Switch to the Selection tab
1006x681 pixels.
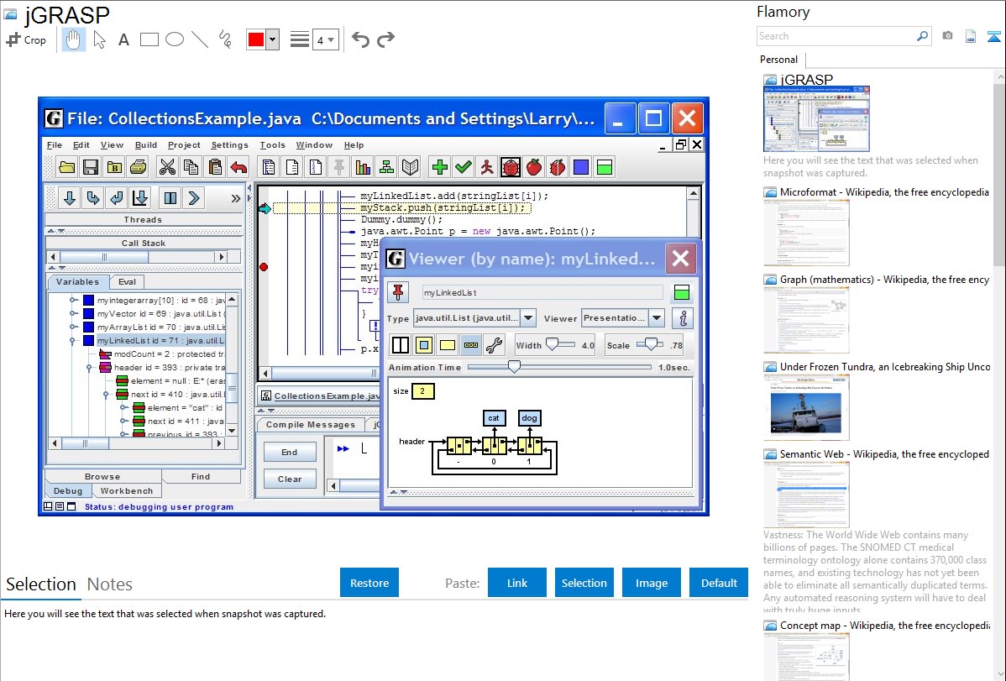click(41, 584)
